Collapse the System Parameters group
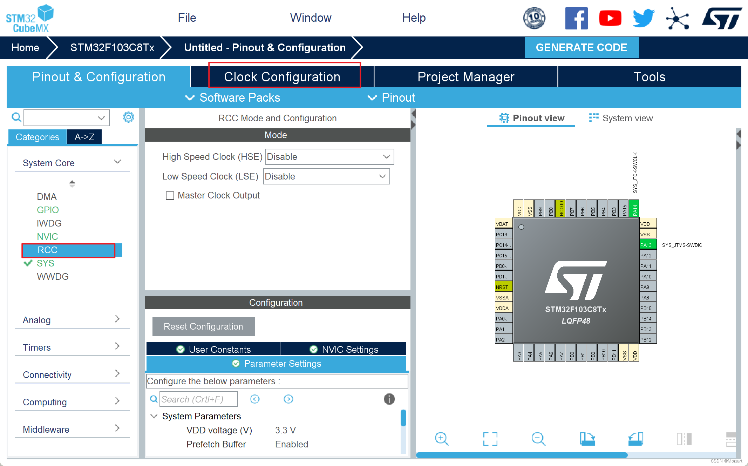The width and height of the screenshot is (748, 466). [154, 416]
